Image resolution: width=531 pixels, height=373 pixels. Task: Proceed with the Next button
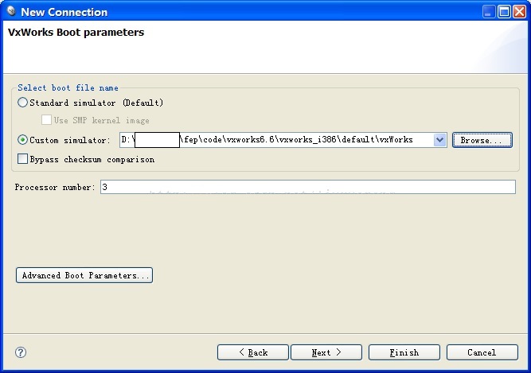pos(326,352)
